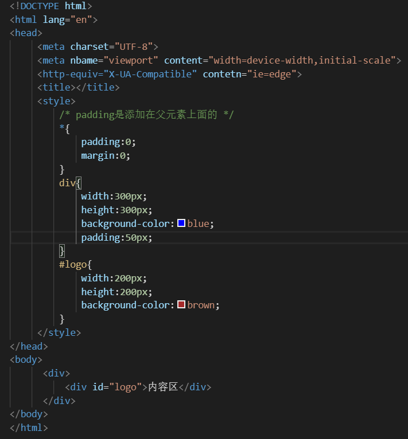Image resolution: width=408 pixels, height=439 pixels.
Task: Click the opening <body> tag
Action: [26, 360]
